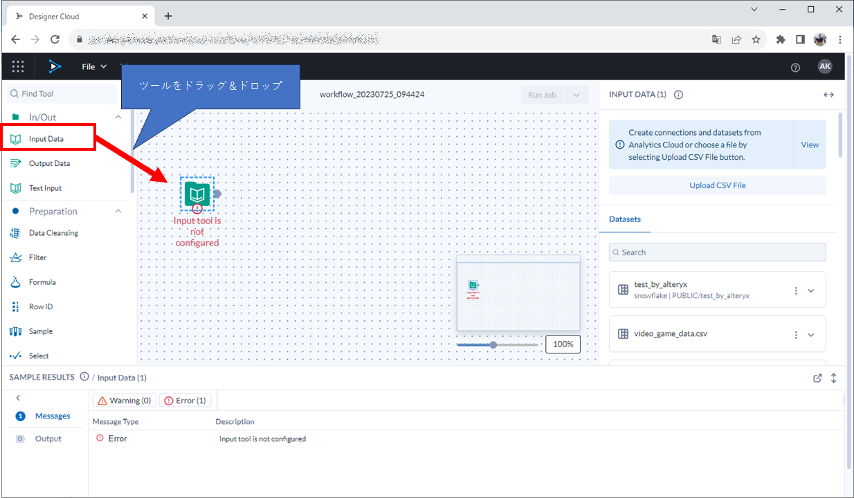Select the Sample tool icon
854x498 pixels.
coord(16,331)
